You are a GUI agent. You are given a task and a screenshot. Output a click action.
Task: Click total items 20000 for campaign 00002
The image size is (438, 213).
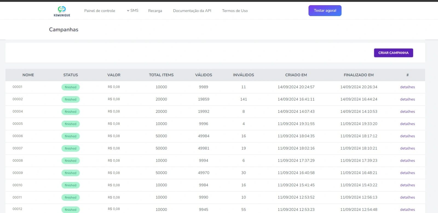161,99
